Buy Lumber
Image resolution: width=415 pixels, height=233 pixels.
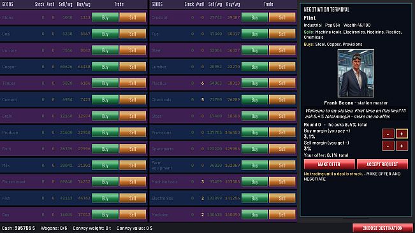(x=254, y=67)
